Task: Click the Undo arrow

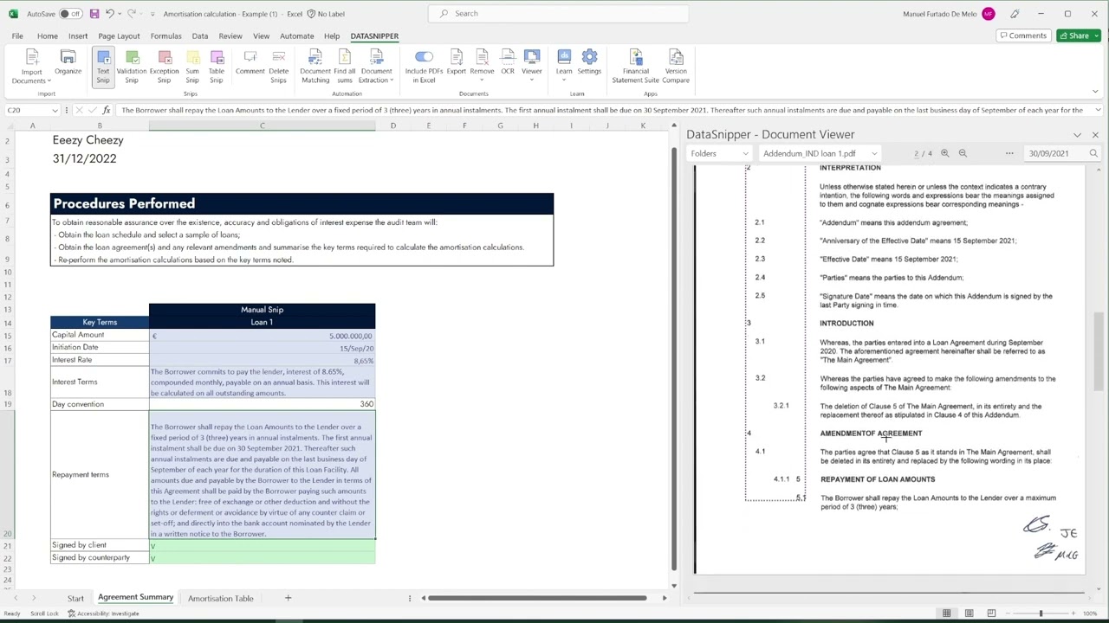Action: 110,14
